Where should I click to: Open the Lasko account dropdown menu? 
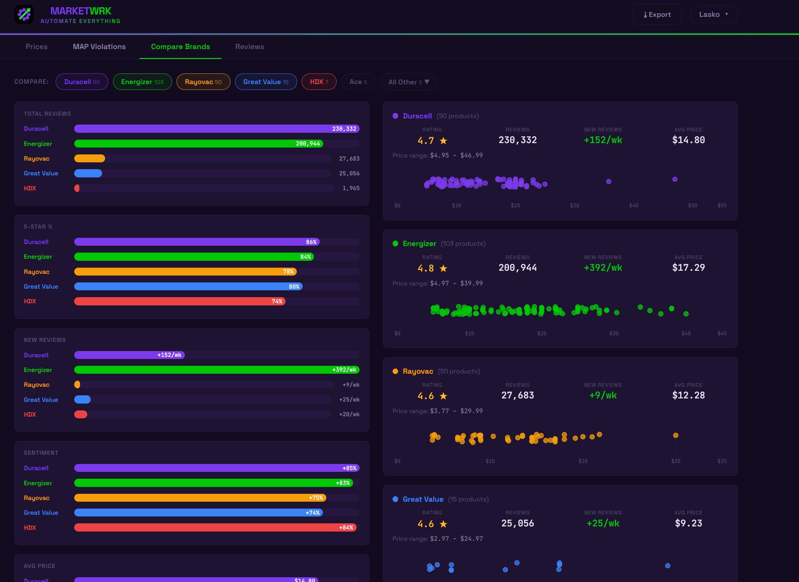point(713,14)
